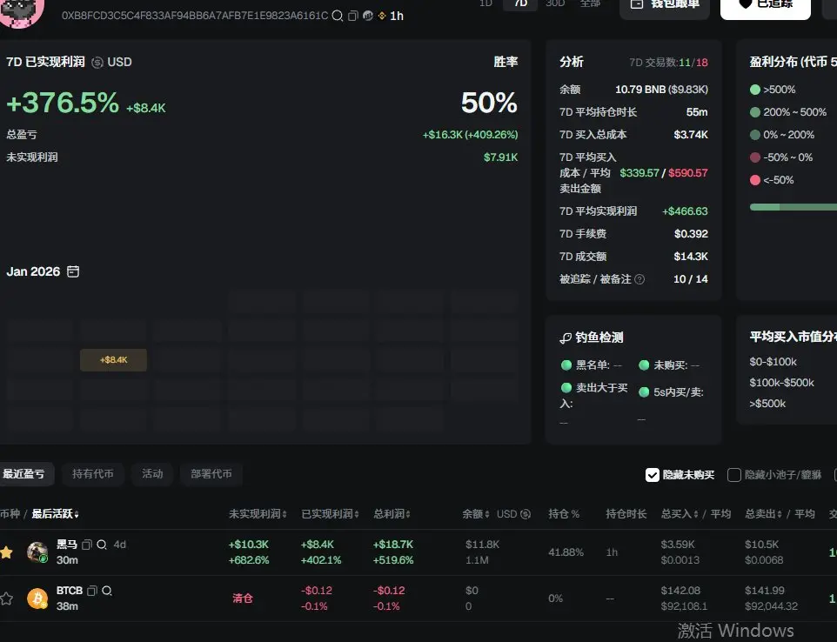Enable 隐藏小池子/貔貅 checkbox
This screenshot has width=837, height=642.
pos(734,475)
